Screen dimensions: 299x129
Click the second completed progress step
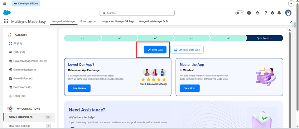click(119, 38)
